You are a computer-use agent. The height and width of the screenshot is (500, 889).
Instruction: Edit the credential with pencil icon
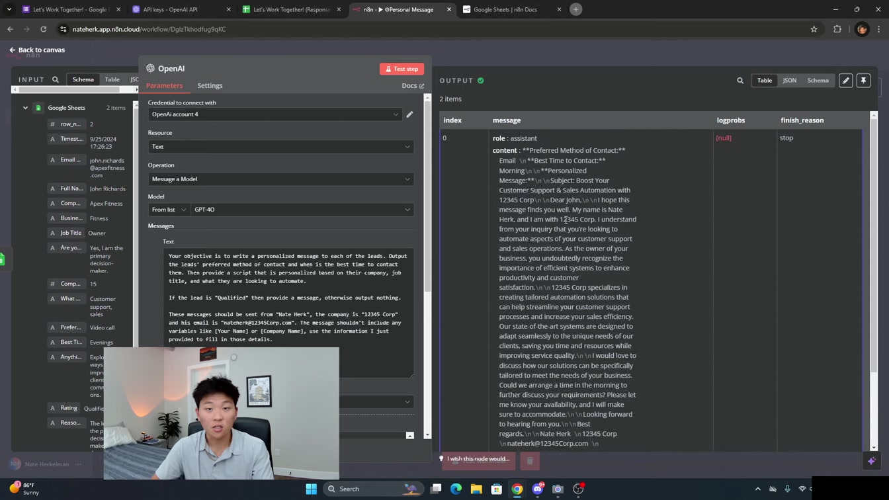tap(410, 114)
